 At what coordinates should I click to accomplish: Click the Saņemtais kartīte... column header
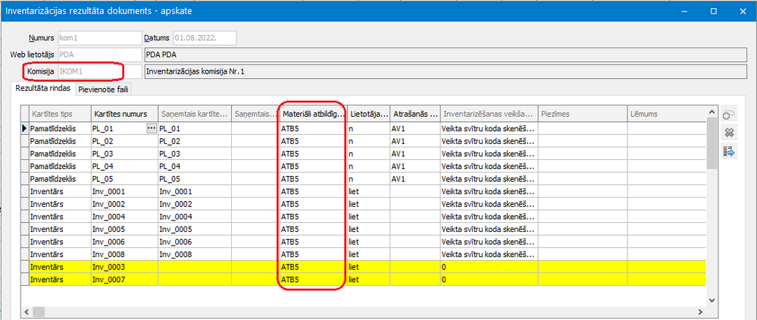[195, 114]
